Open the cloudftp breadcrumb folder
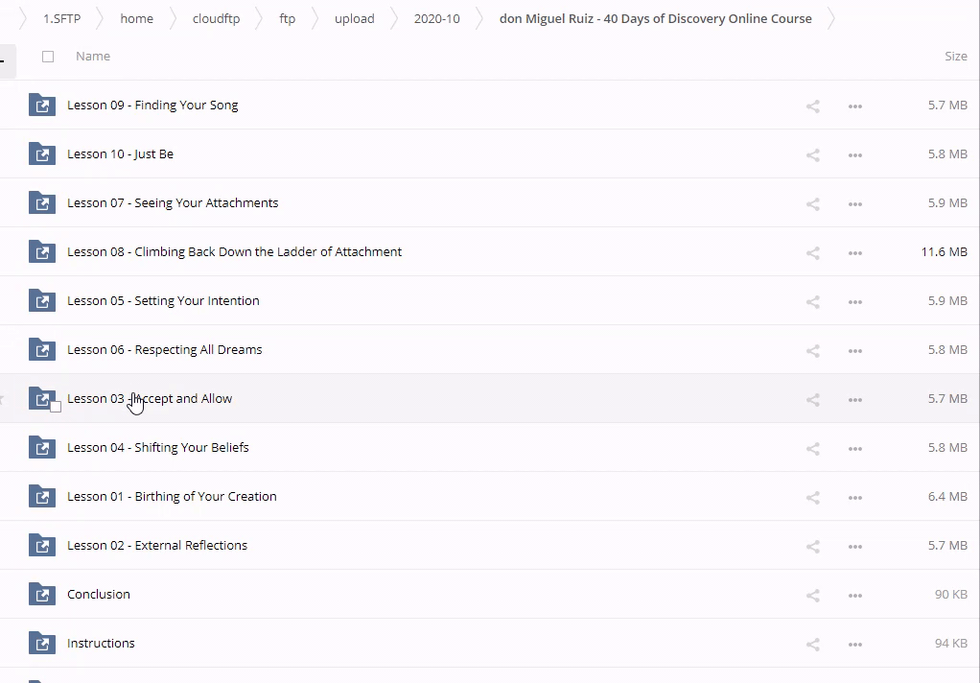The width and height of the screenshot is (980, 683). coord(216,18)
